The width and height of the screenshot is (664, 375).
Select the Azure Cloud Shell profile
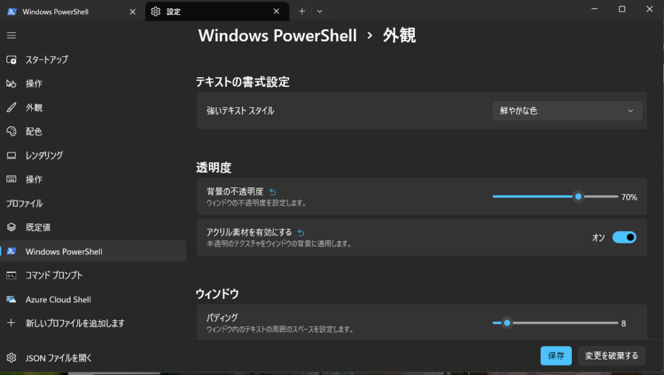tap(93, 300)
